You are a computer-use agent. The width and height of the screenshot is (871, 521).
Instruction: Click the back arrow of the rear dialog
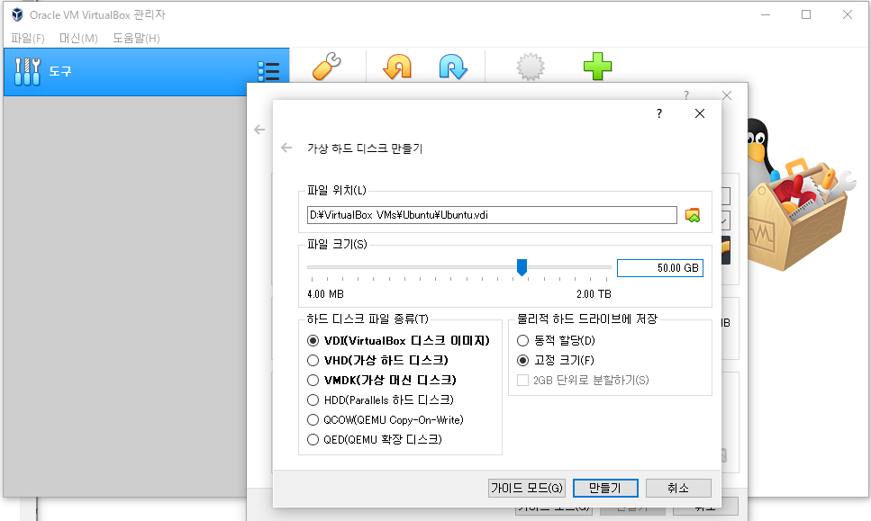[x=259, y=130]
